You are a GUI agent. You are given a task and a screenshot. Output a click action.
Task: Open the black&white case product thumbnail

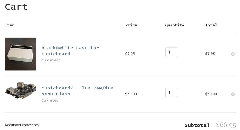click(x=20, y=54)
